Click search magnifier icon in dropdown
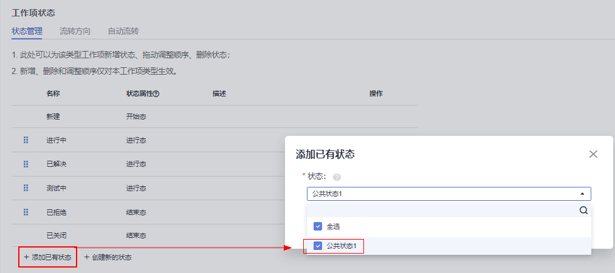 click(x=583, y=211)
